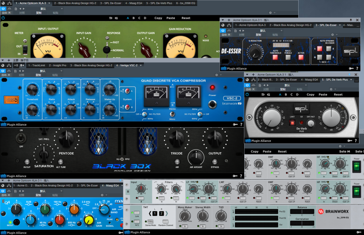The image size is (364, 235).
Task: Click the next preset arrow in the Vertigo VSC-2 window
Action: [x=23, y=71]
